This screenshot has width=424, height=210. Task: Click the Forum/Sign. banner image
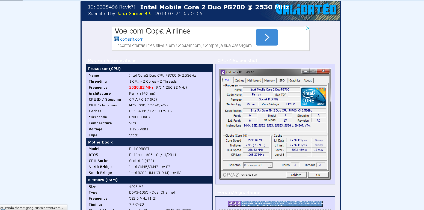click(x=275, y=203)
